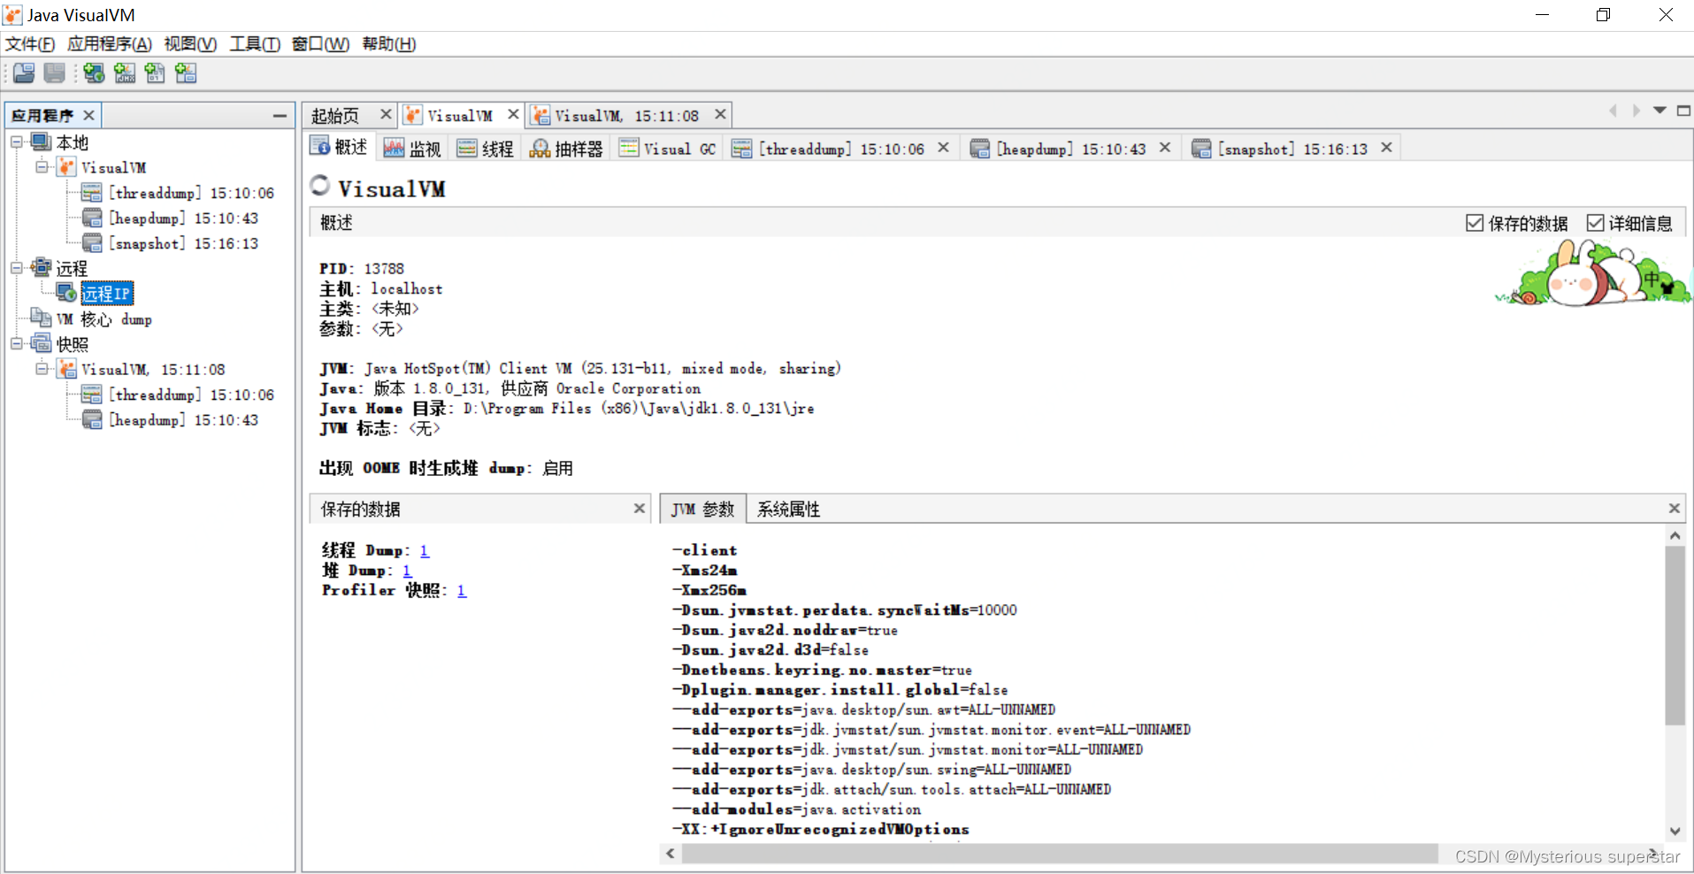
Task: Toggle the 保存的数据 checkbox
Action: (x=1475, y=223)
